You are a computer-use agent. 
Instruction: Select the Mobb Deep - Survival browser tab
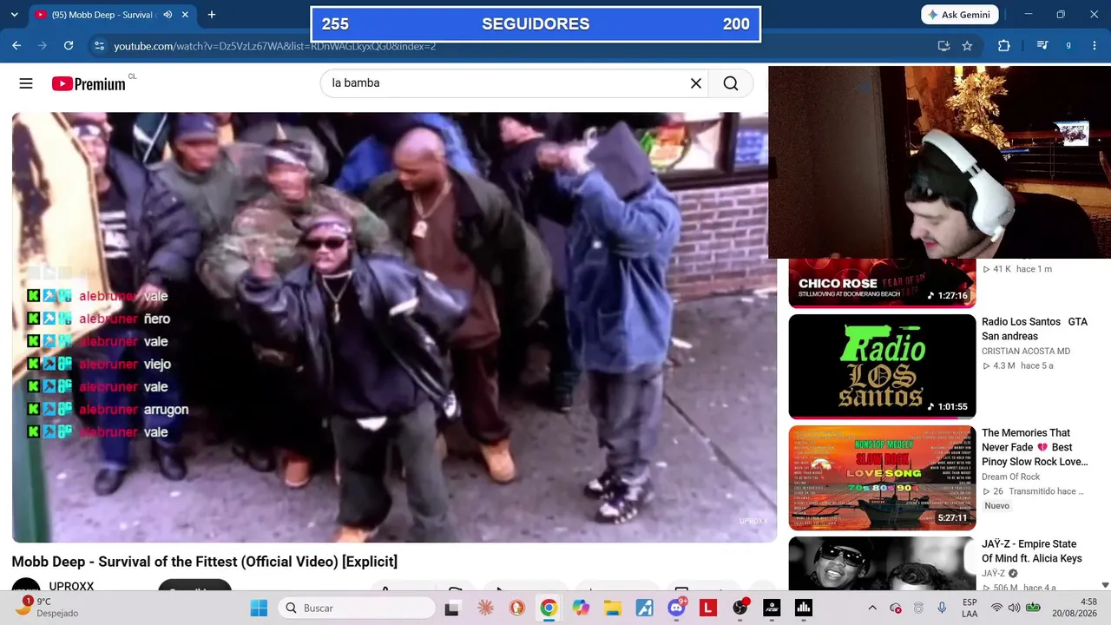click(x=102, y=15)
